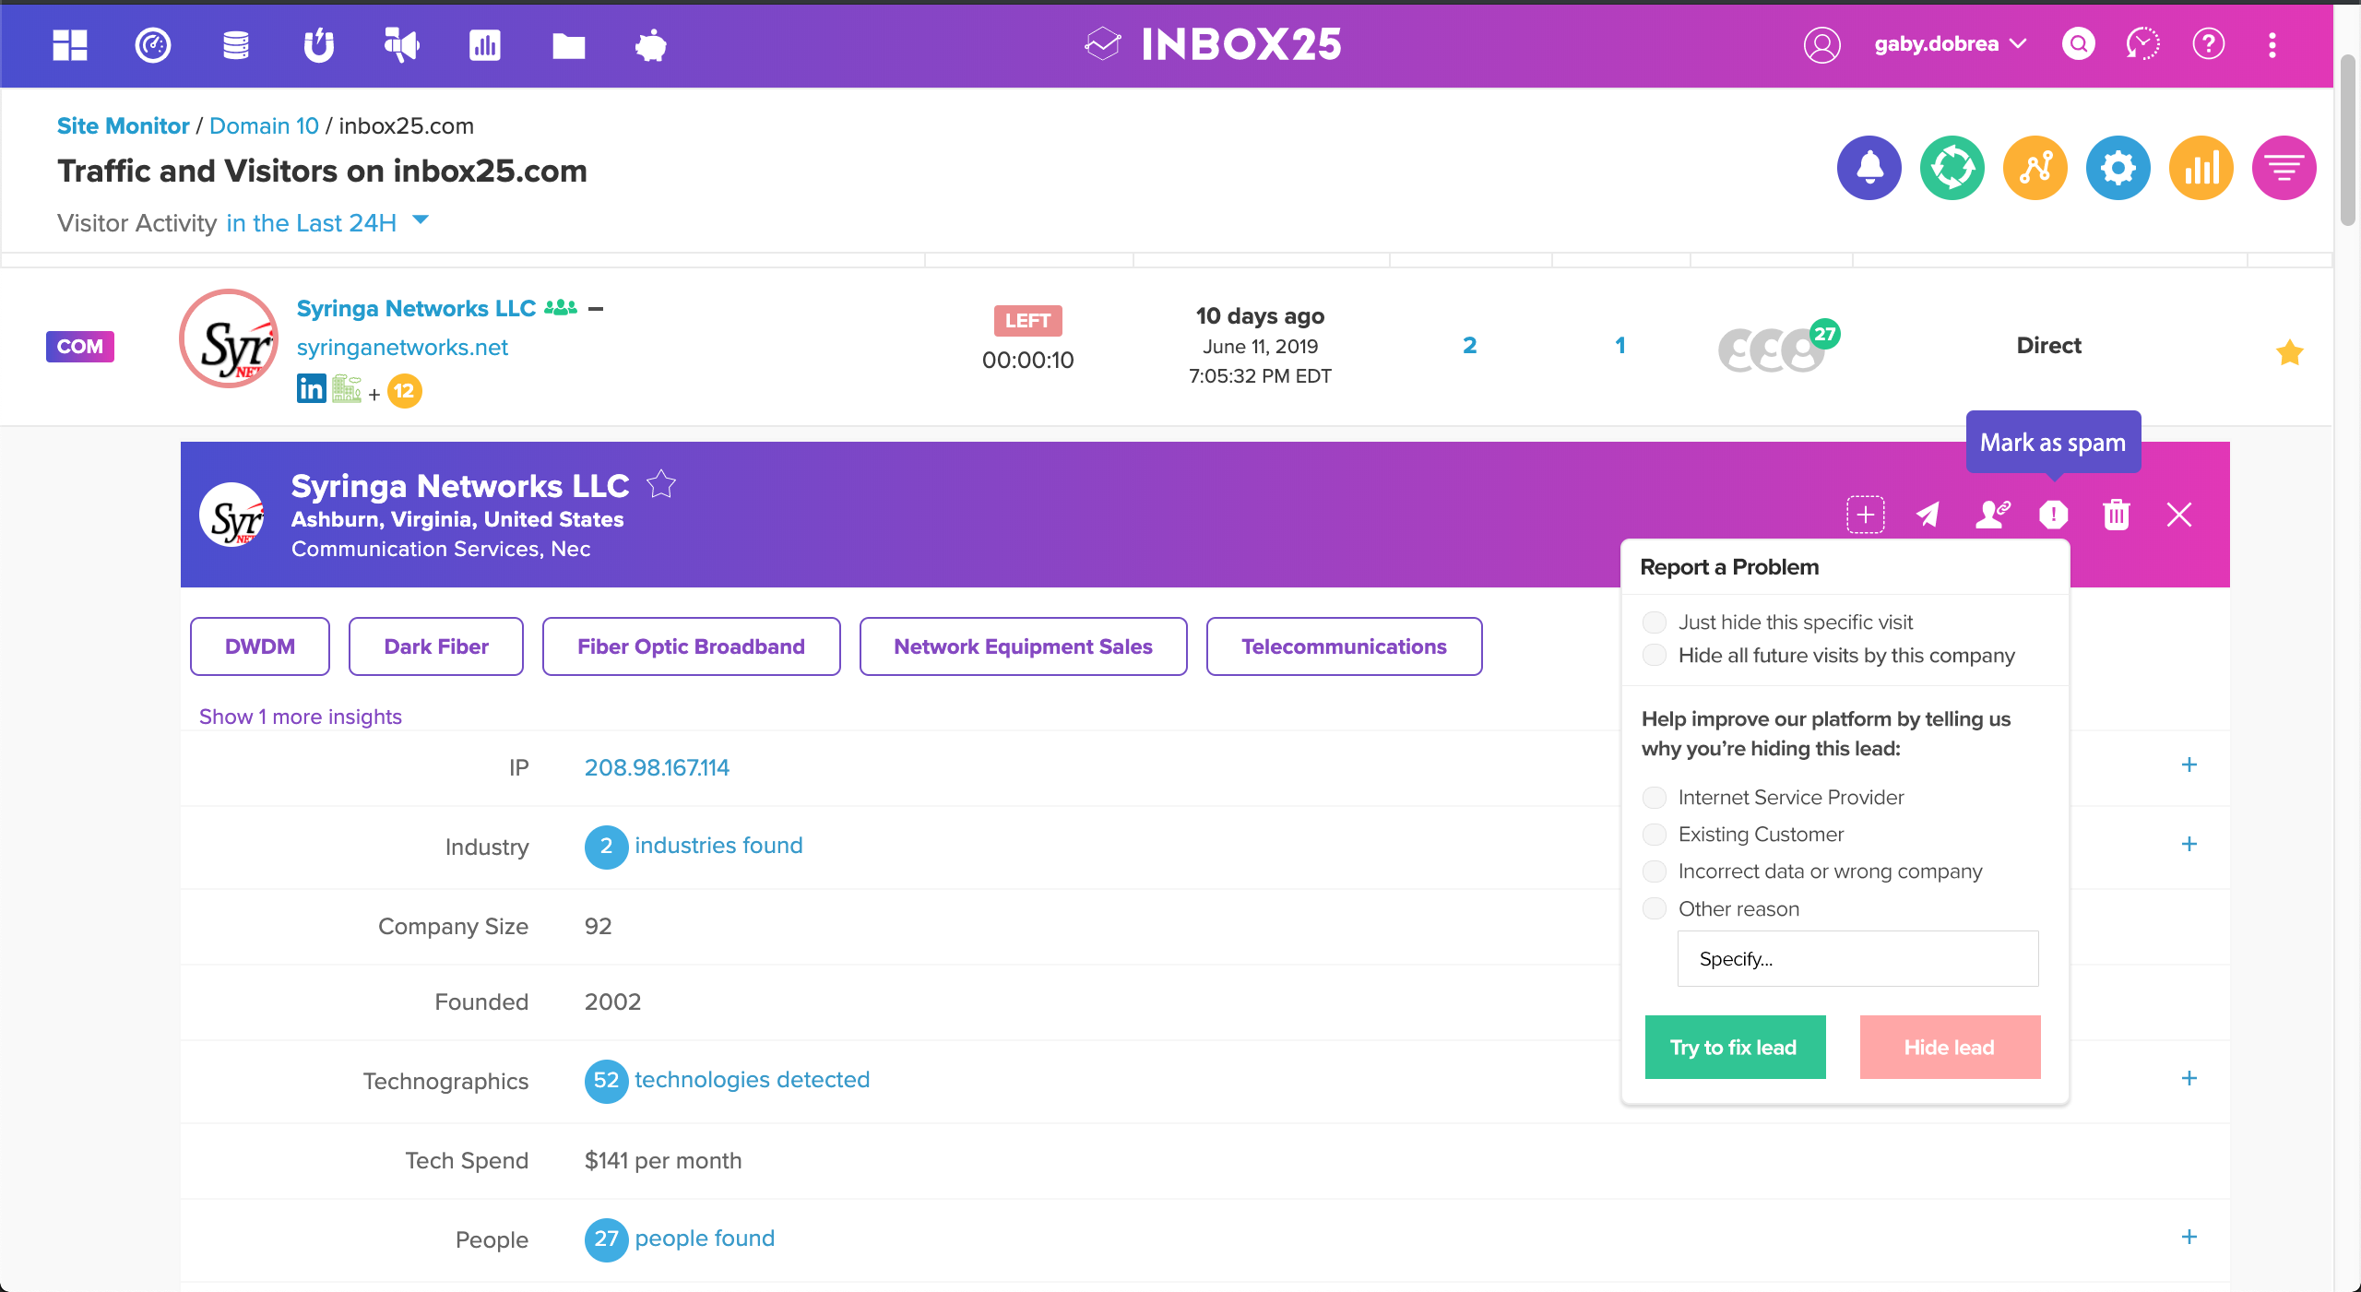Expand the Technographics row plus sign
Image resolution: width=2361 pixels, height=1292 pixels.
point(2189,1078)
